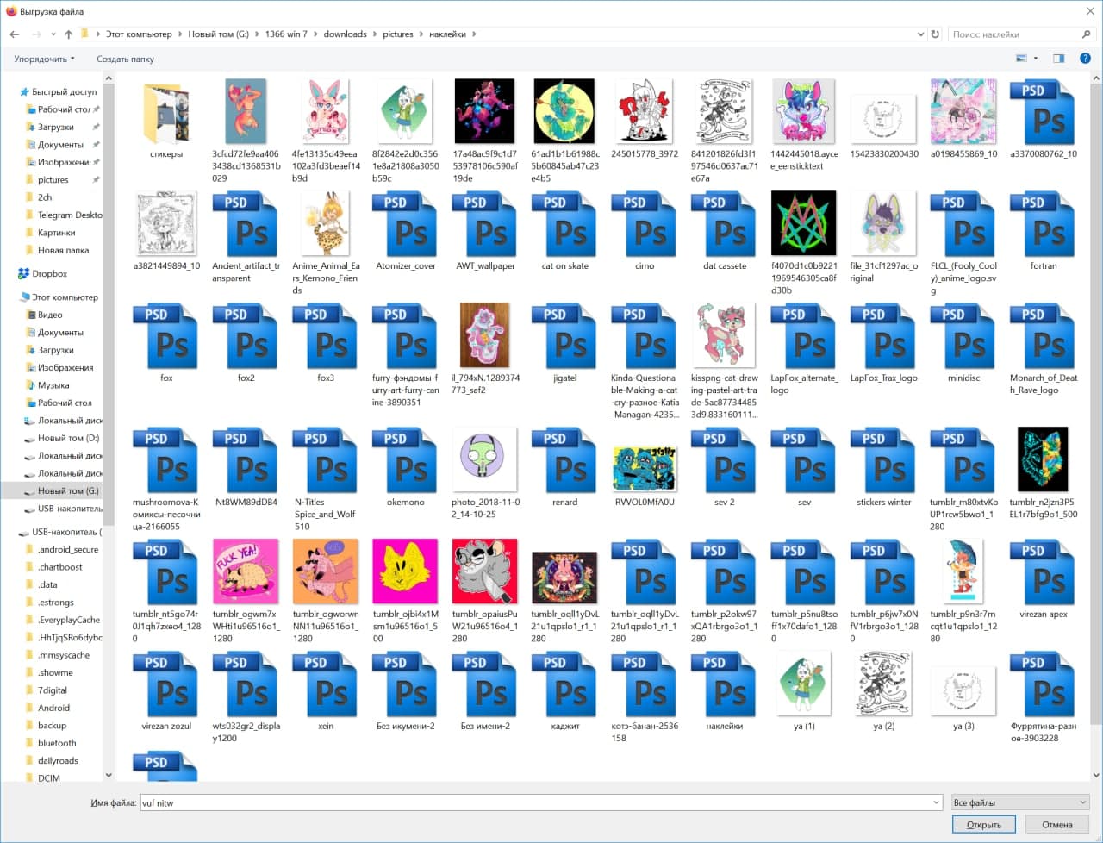
Task: Select the dat cassete PSD icon
Action: point(725,225)
